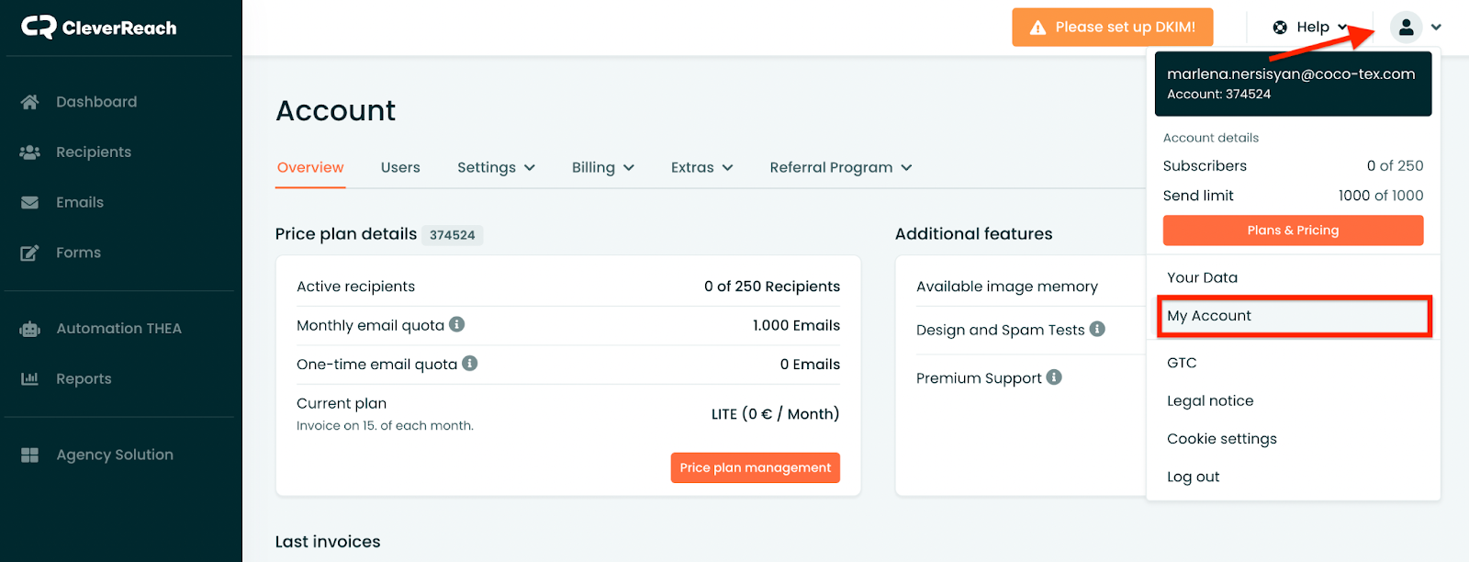Click info icon next to Premium Support
Viewport: 1469px width, 562px height.
pyautogui.click(x=1054, y=377)
